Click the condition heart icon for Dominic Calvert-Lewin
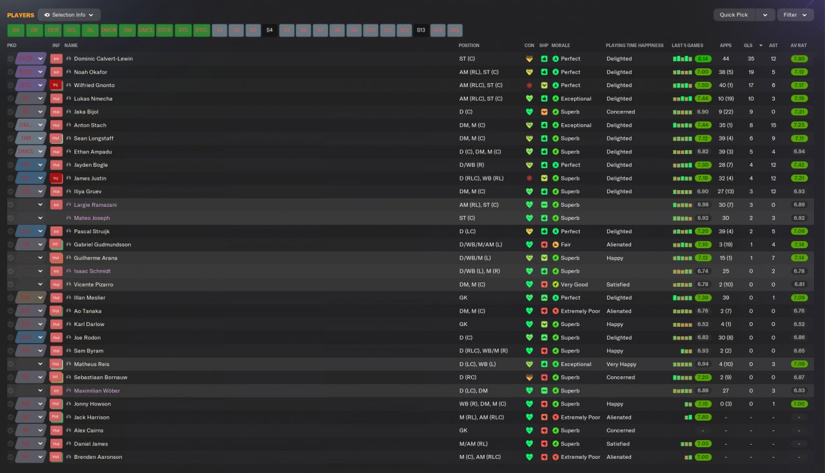This screenshot has height=473, width=825. coord(530,59)
